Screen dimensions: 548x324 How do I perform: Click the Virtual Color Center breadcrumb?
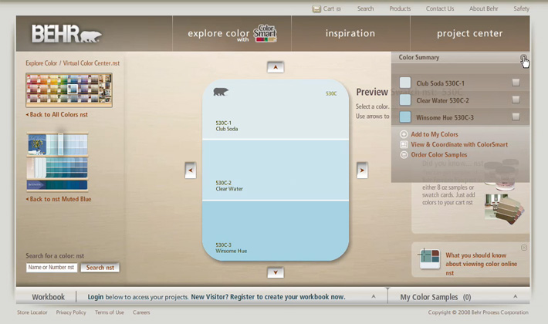tap(91, 63)
